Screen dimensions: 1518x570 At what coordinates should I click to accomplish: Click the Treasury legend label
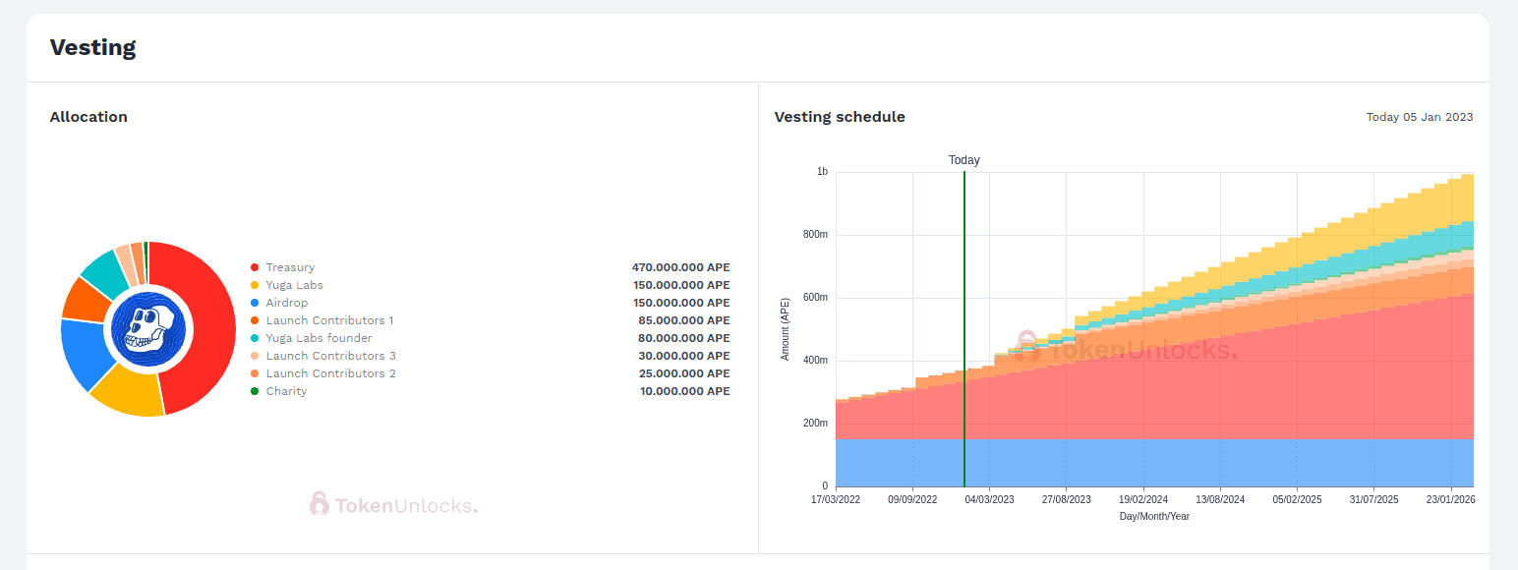[x=290, y=267]
